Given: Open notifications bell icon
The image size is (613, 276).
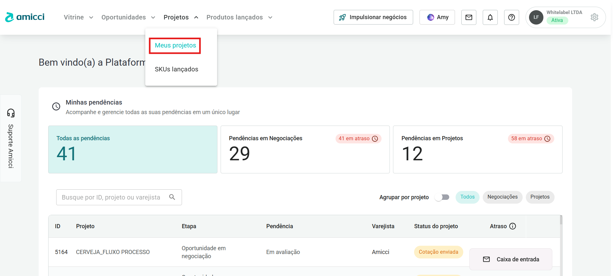Looking at the screenshot, I should coord(490,17).
